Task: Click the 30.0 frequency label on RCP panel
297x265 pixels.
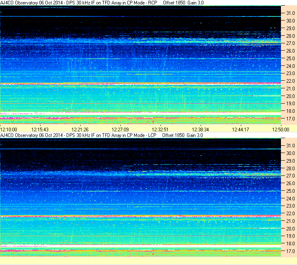Action: [x=291, y=20]
